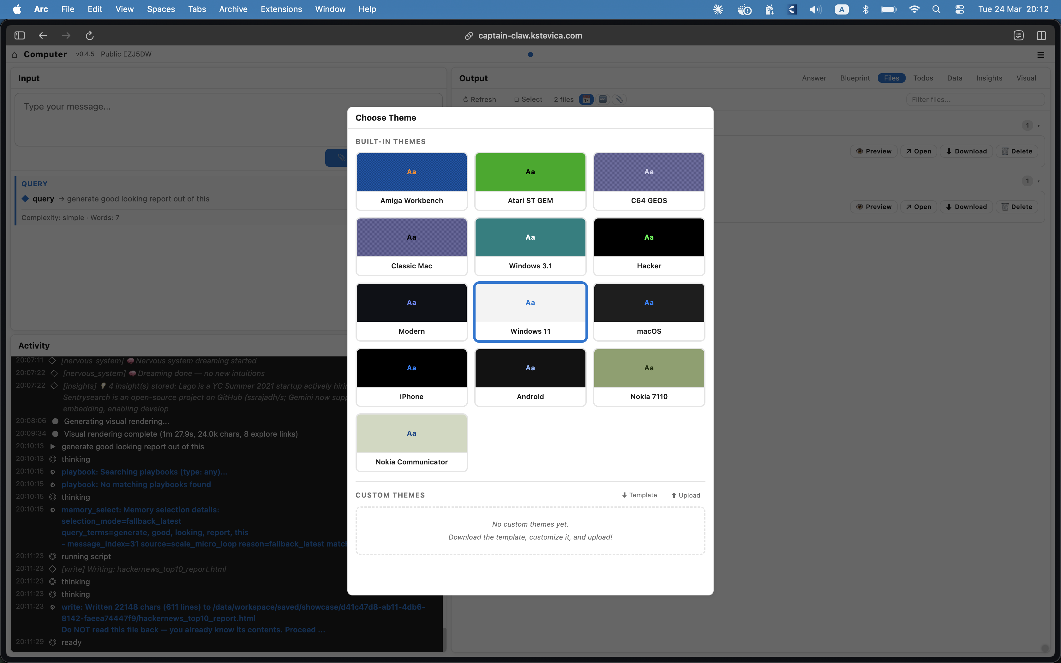Expand the first file group count arrow
The height and width of the screenshot is (663, 1061).
click(1038, 126)
